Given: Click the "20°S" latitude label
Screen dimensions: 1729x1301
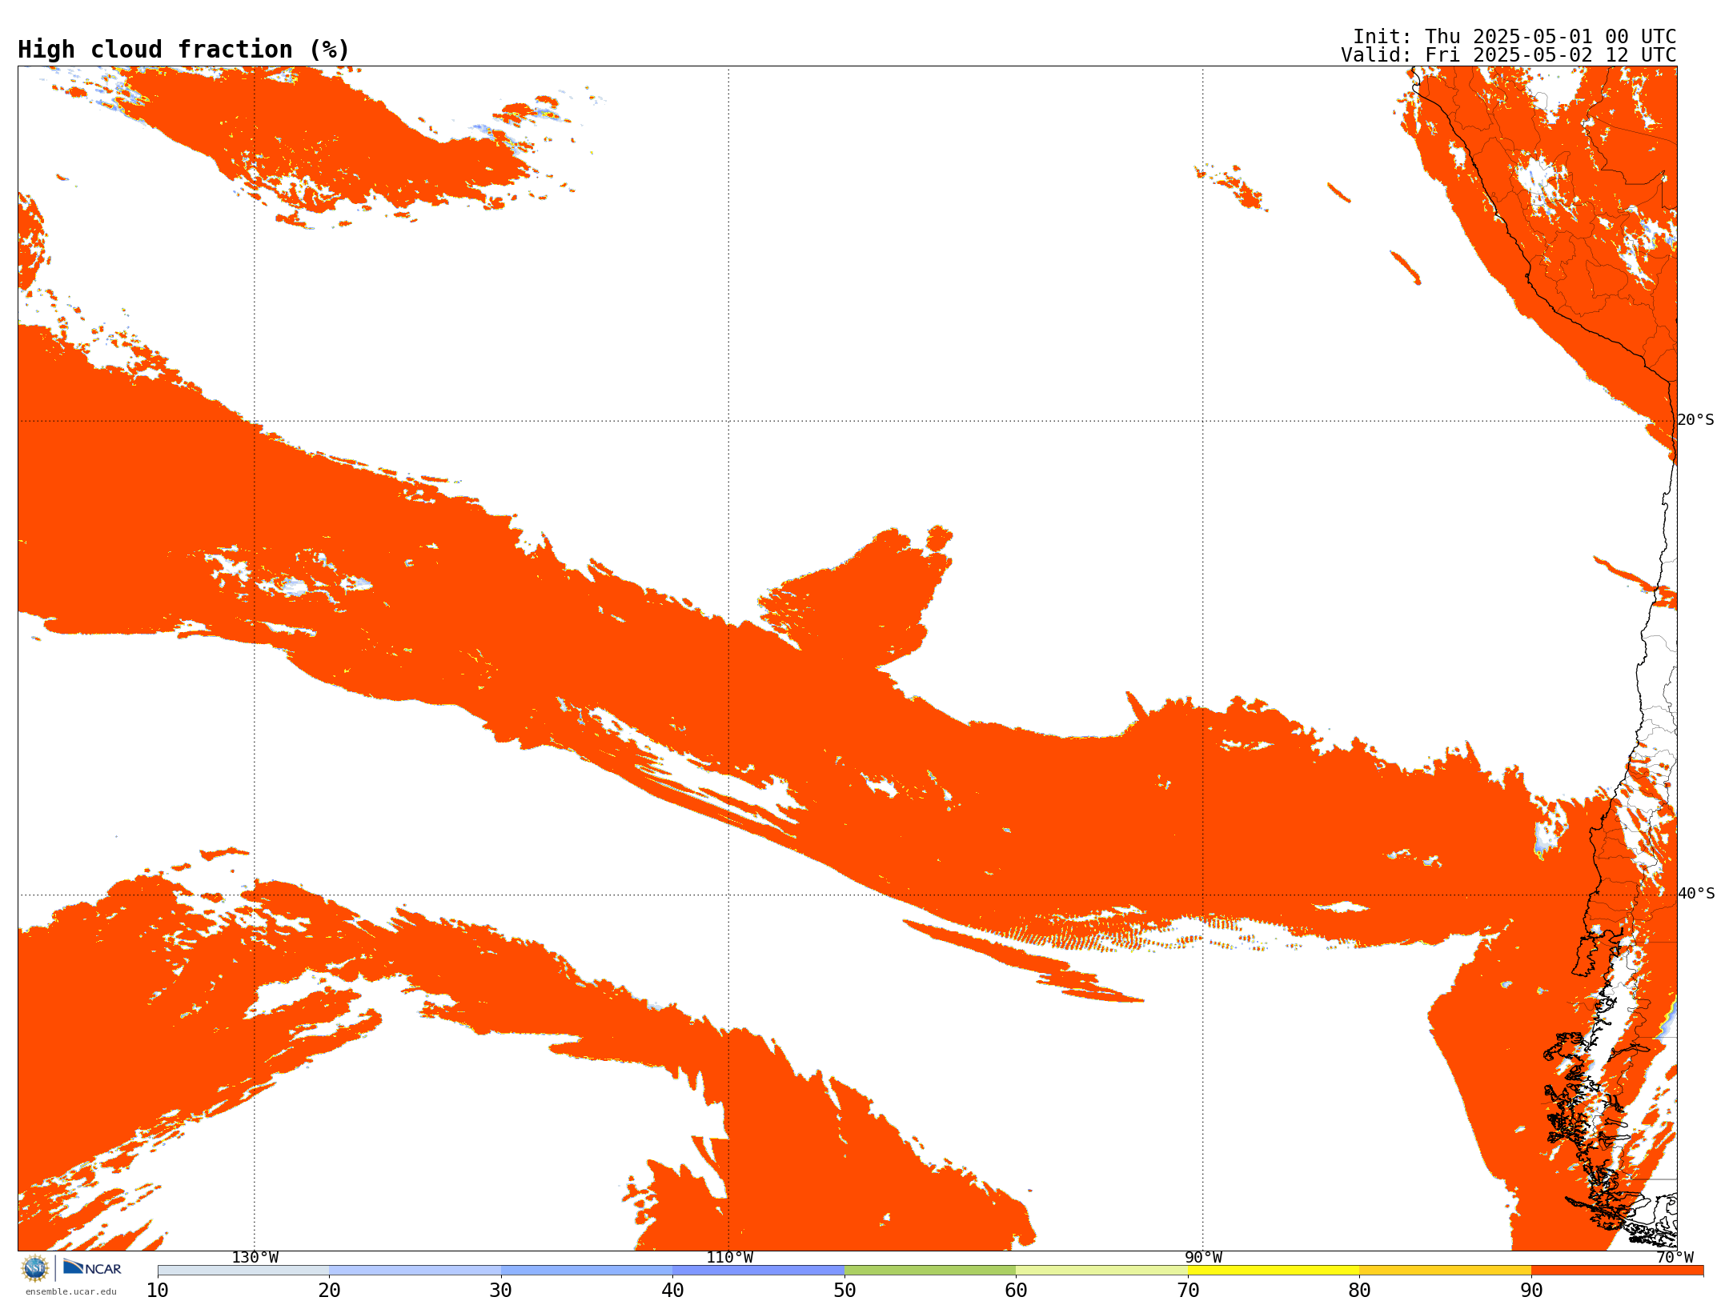Looking at the screenshot, I should coord(1696,420).
